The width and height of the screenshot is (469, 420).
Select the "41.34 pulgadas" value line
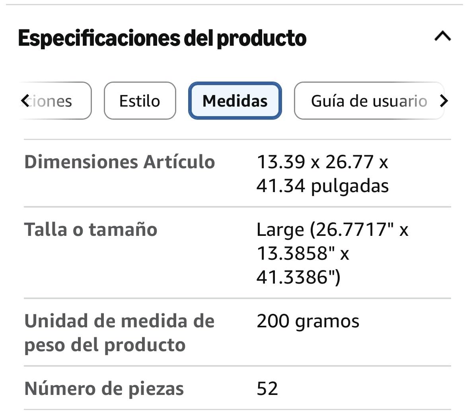click(323, 186)
